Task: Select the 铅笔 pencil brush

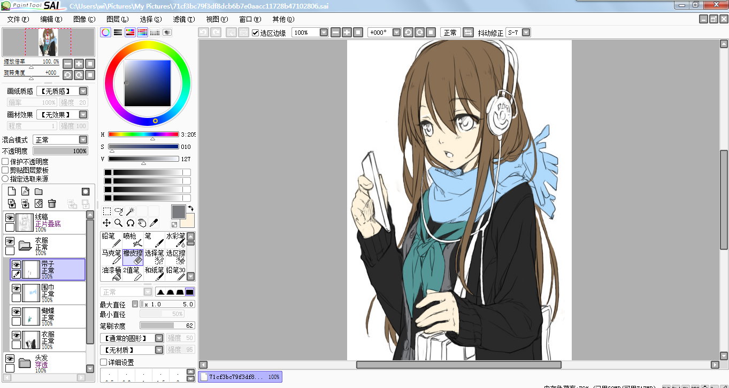Action: (111, 240)
